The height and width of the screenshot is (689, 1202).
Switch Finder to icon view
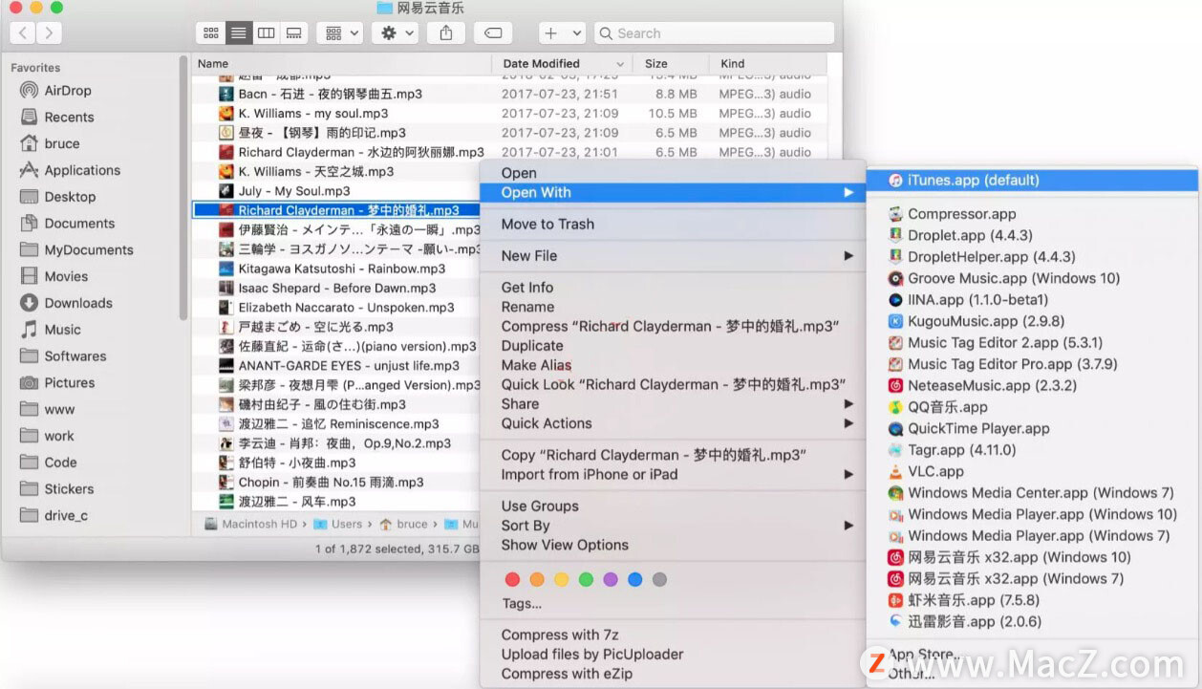point(210,32)
